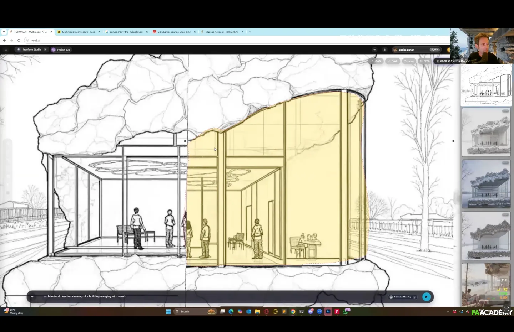This screenshot has height=332, width=514.
Task: Reload the page with the browser refresh icon
Action: coord(19,40)
